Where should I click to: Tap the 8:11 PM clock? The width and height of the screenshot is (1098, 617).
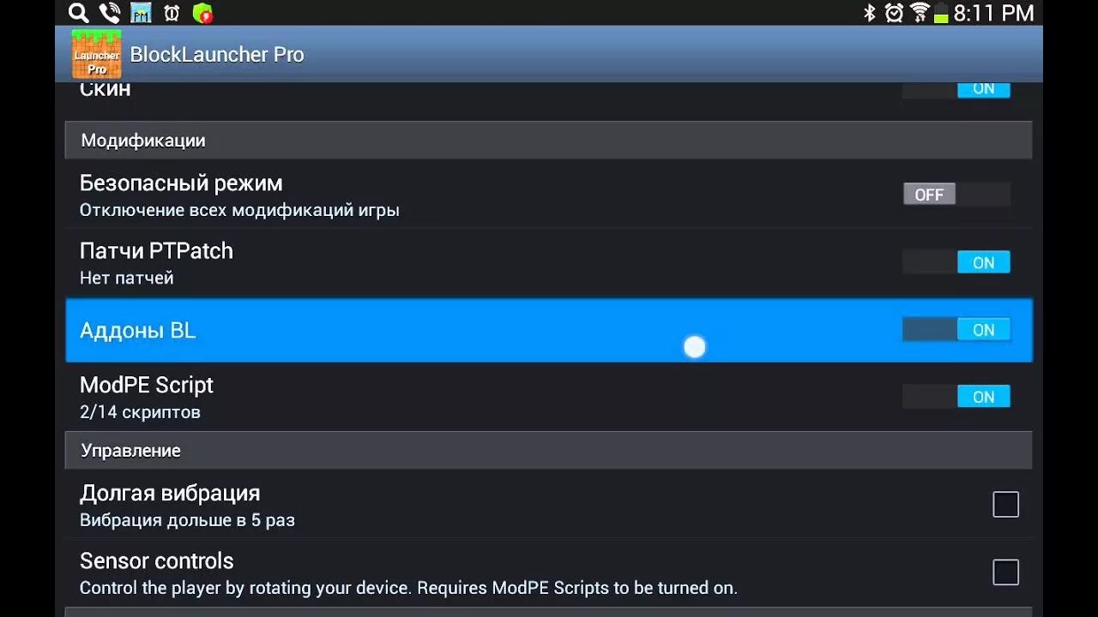tap(993, 13)
